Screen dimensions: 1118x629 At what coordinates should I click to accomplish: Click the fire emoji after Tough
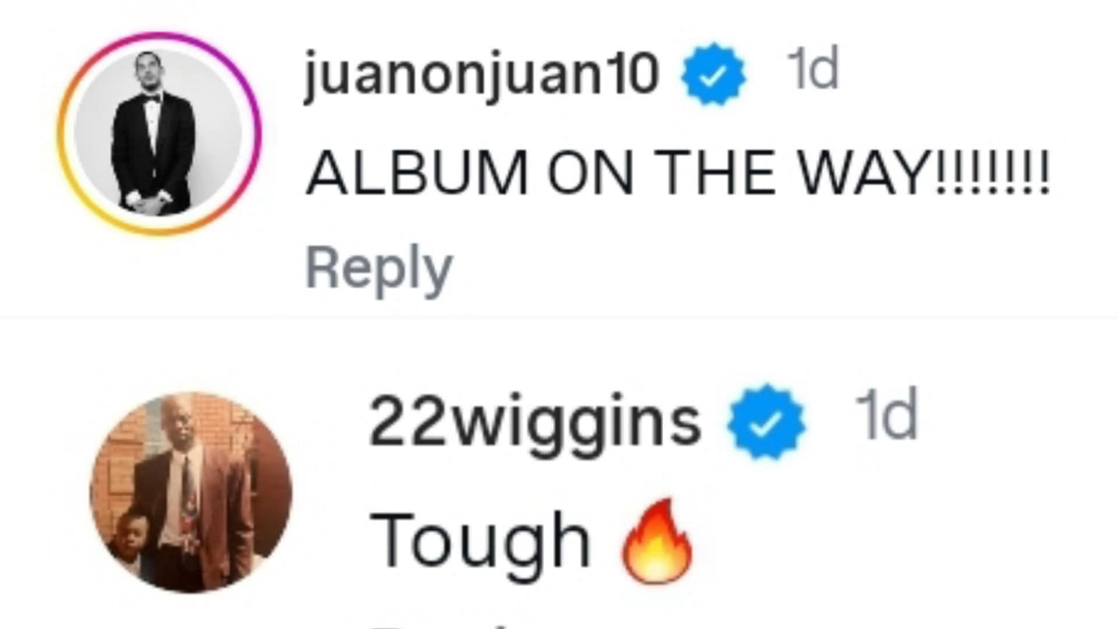[657, 540]
